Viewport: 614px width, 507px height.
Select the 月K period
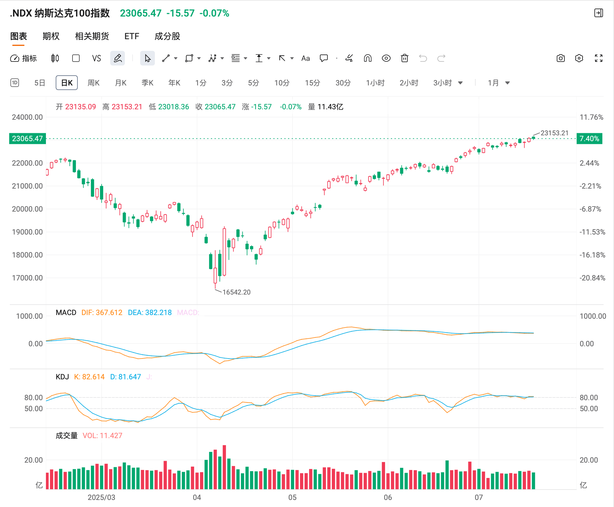[121, 83]
